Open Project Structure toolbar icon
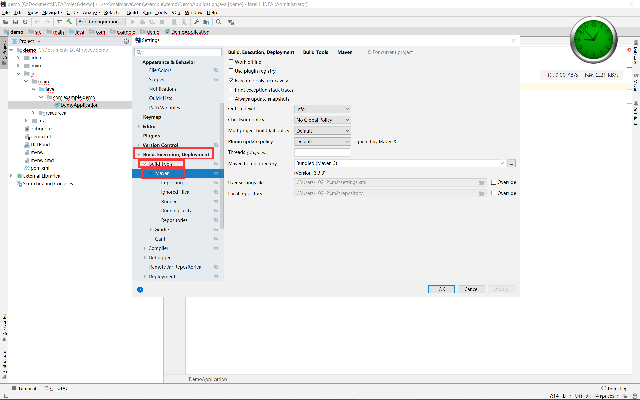Viewport: 640px width, 400px height. [206, 22]
